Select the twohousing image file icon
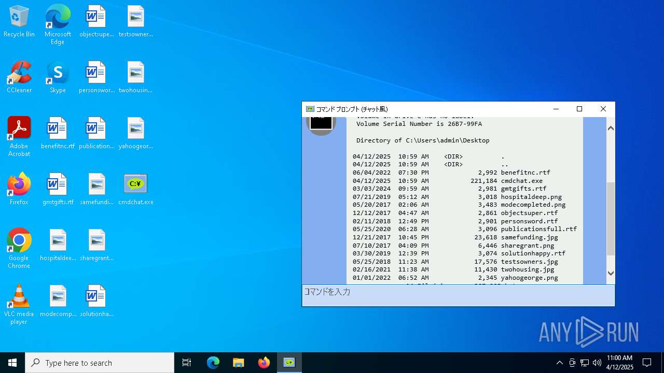 135,78
